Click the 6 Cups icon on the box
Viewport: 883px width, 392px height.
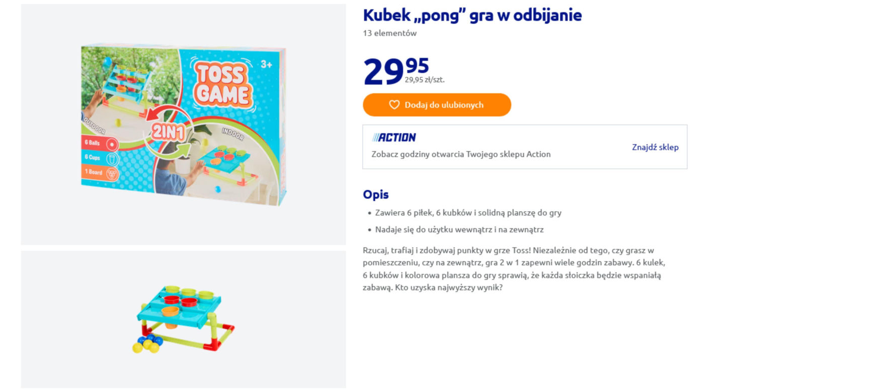tap(112, 159)
